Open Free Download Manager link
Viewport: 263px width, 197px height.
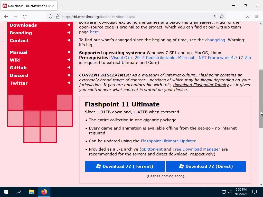tap(196, 149)
